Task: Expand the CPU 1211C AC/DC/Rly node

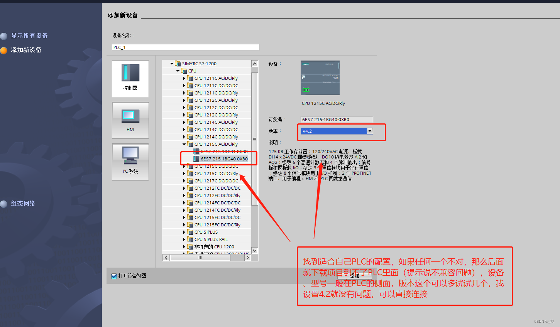Action: [184, 78]
